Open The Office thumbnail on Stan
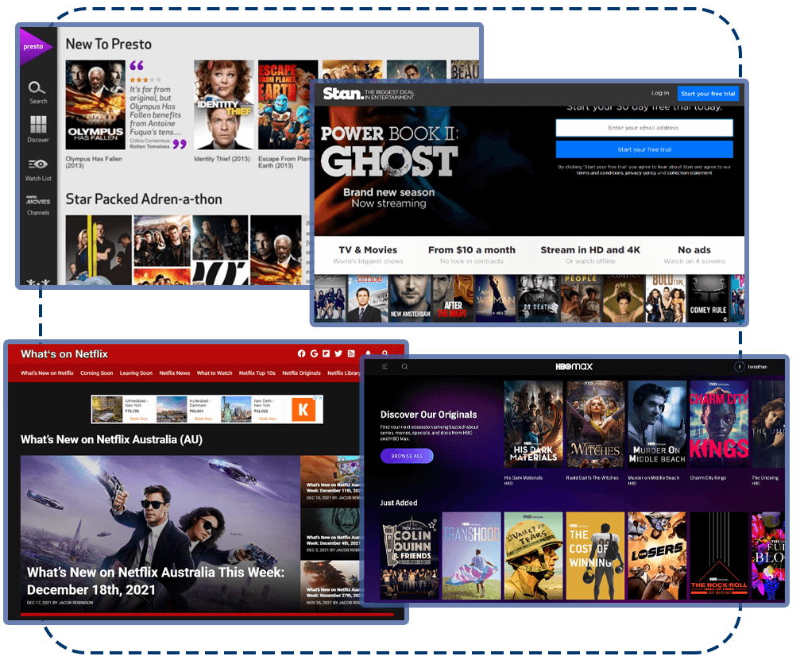The width and height of the screenshot is (800, 660). click(x=368, y=299)
